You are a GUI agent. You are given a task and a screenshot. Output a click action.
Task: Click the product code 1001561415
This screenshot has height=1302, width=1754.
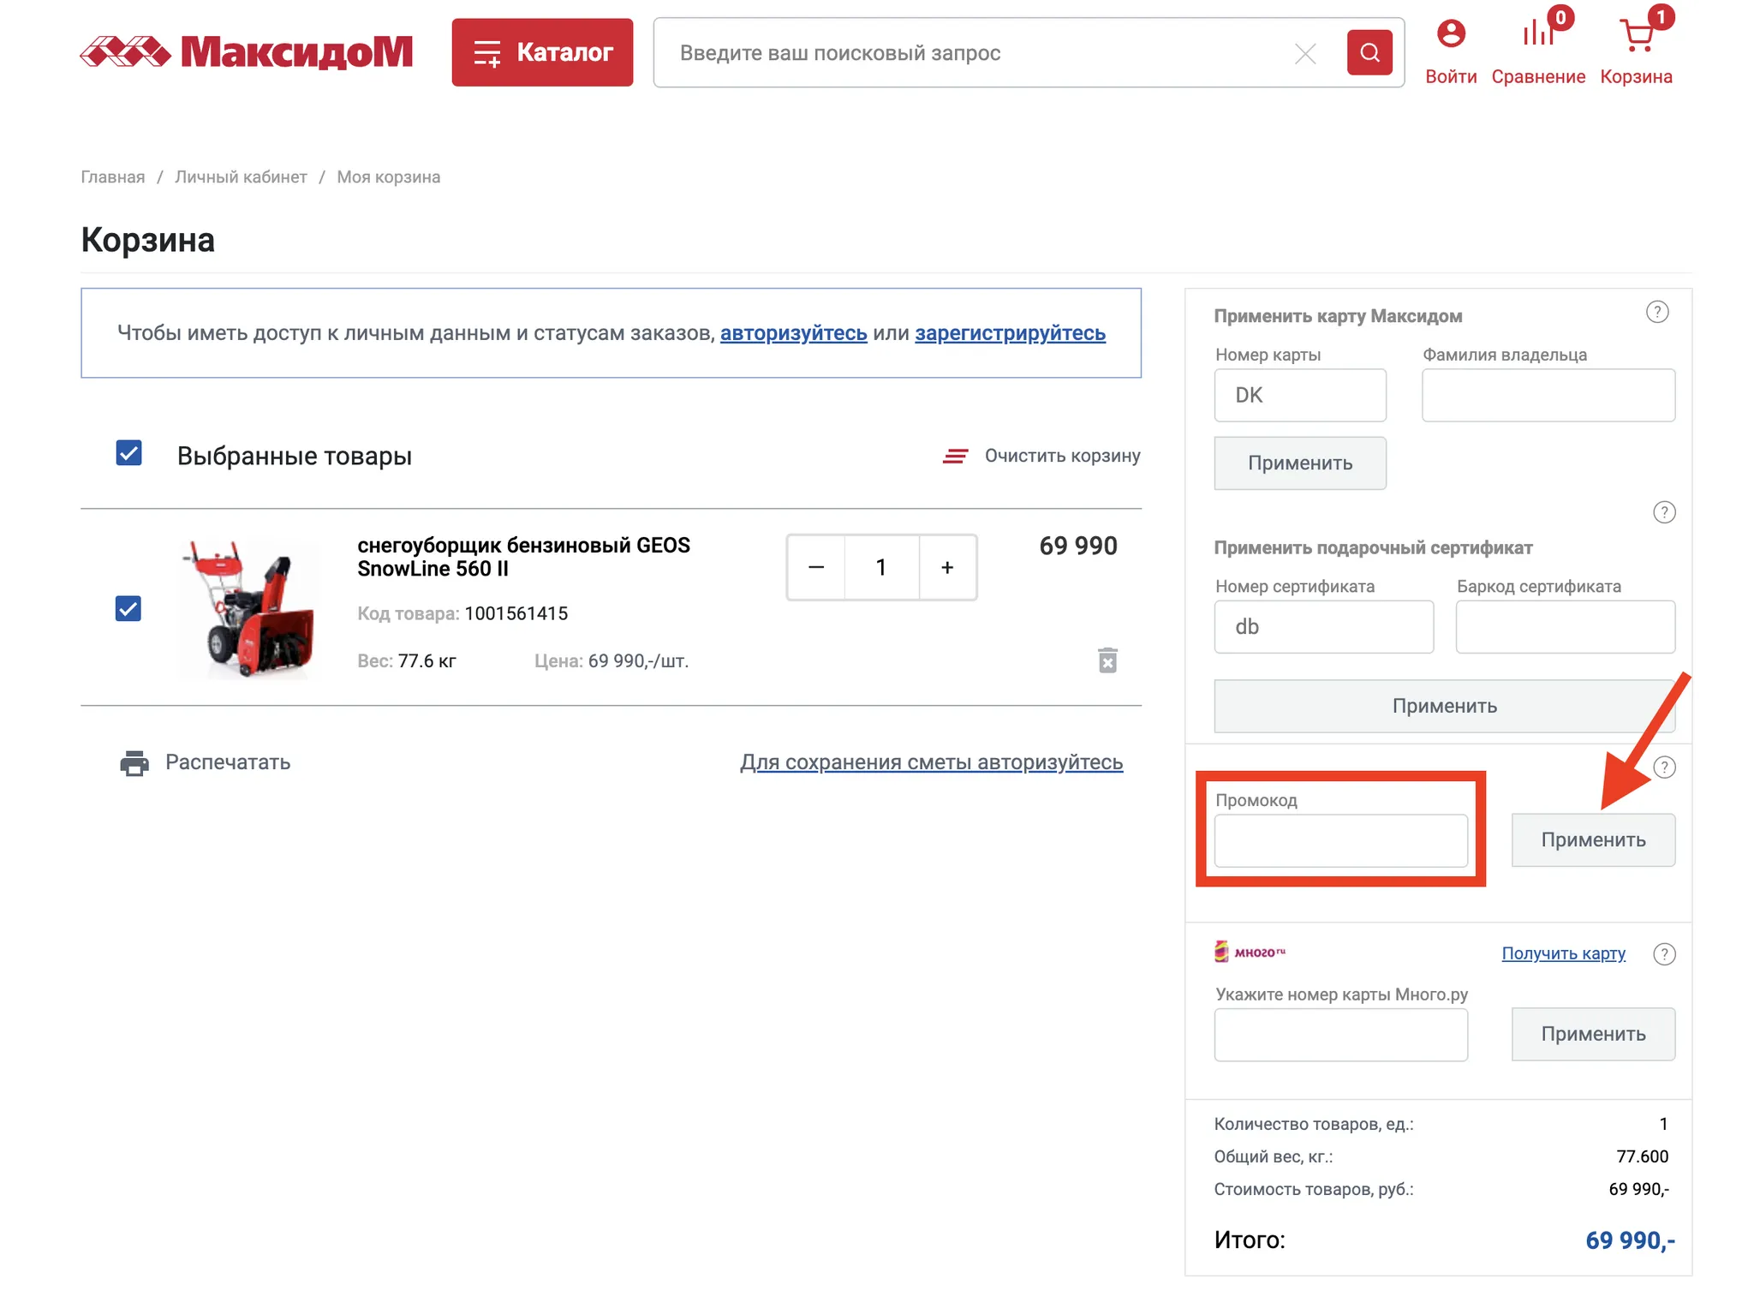[516, 613]
